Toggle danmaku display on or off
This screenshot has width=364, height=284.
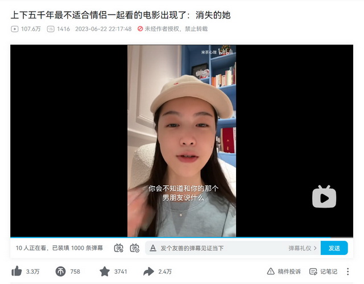[x=119, y=248]
